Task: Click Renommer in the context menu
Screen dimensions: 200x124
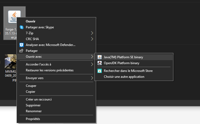Action: pyautogui.click(x=34, y=111)
